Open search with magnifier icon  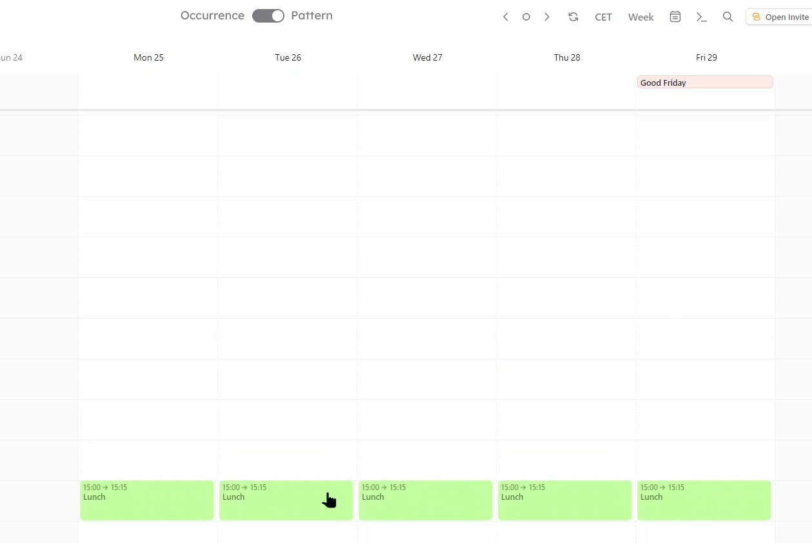pyautogui.click(x=728, y=17)
